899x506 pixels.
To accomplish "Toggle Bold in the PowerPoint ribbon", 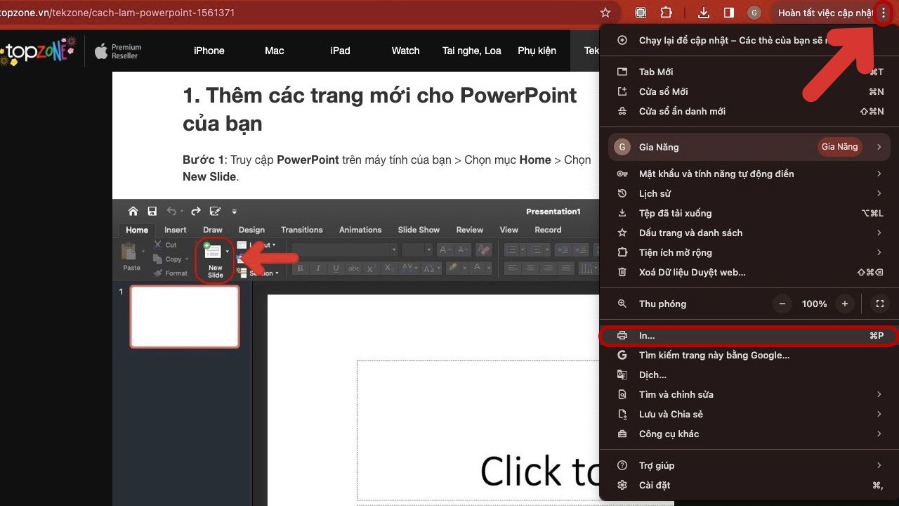I will 301,268.
